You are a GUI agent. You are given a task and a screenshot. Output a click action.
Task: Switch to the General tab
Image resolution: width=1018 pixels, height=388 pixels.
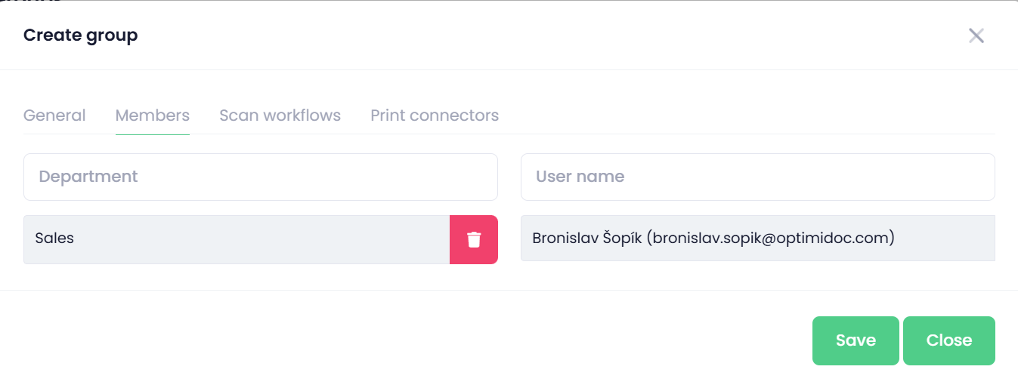(x=54, y=115)
